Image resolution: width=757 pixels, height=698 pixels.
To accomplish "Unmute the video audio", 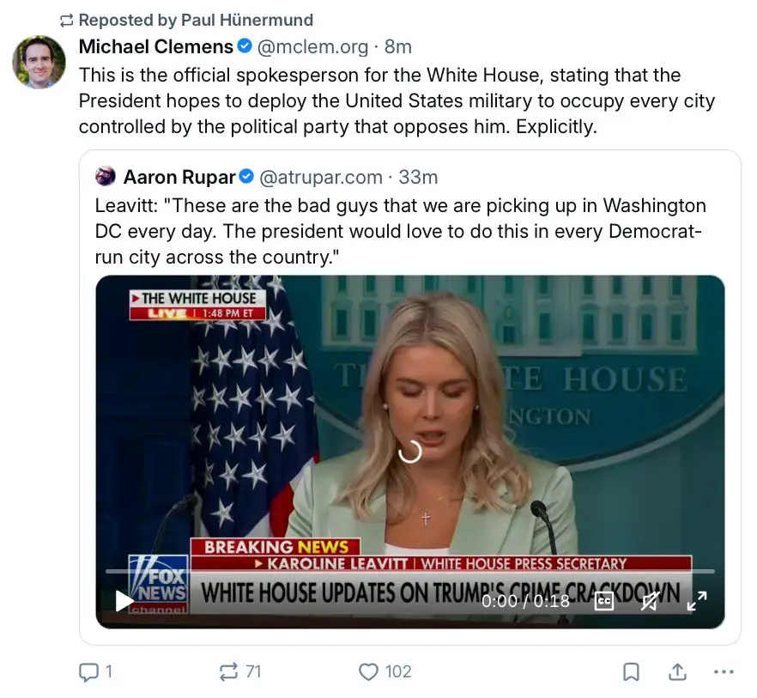I will pyautogui.click(x=650, y=601).
